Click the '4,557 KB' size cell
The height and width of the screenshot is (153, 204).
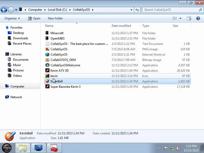point(184,65)
